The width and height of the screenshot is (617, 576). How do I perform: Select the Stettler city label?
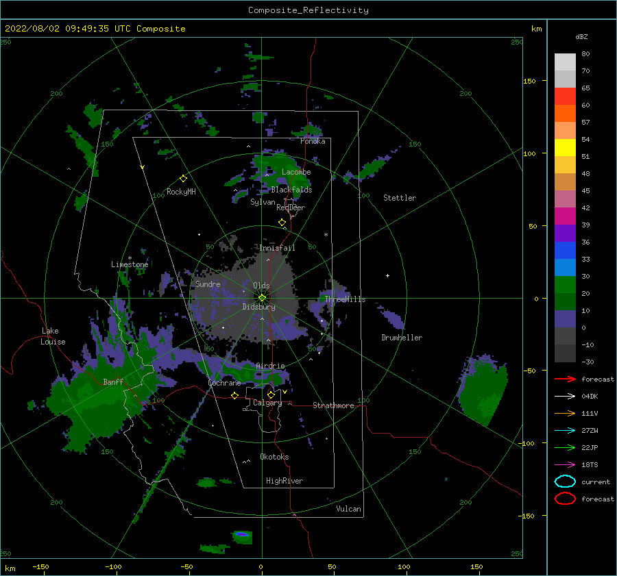pos(400,198)
